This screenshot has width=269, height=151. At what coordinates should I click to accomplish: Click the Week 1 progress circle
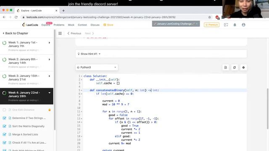(x=4, y=43)
